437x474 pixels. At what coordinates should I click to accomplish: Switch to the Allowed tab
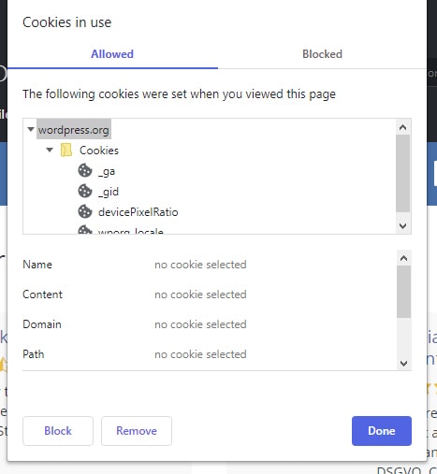[x=112, y=54]
